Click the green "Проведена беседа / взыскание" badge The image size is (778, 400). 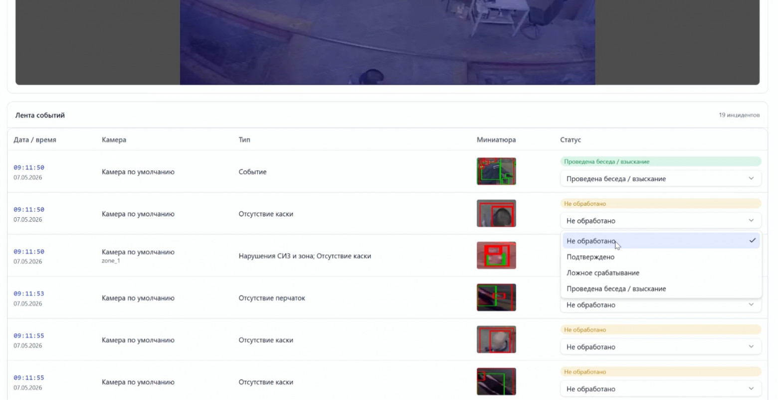point(661,161)
